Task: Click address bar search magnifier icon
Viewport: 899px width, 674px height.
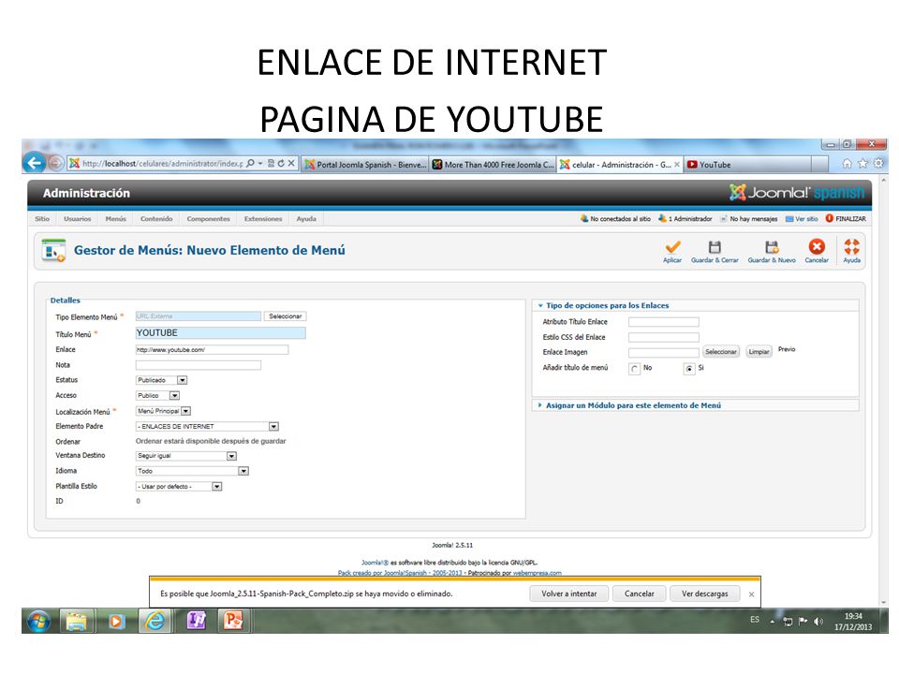Action: 250,163
